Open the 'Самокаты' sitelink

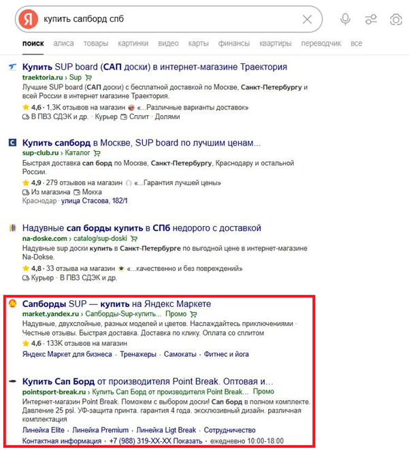180,355
